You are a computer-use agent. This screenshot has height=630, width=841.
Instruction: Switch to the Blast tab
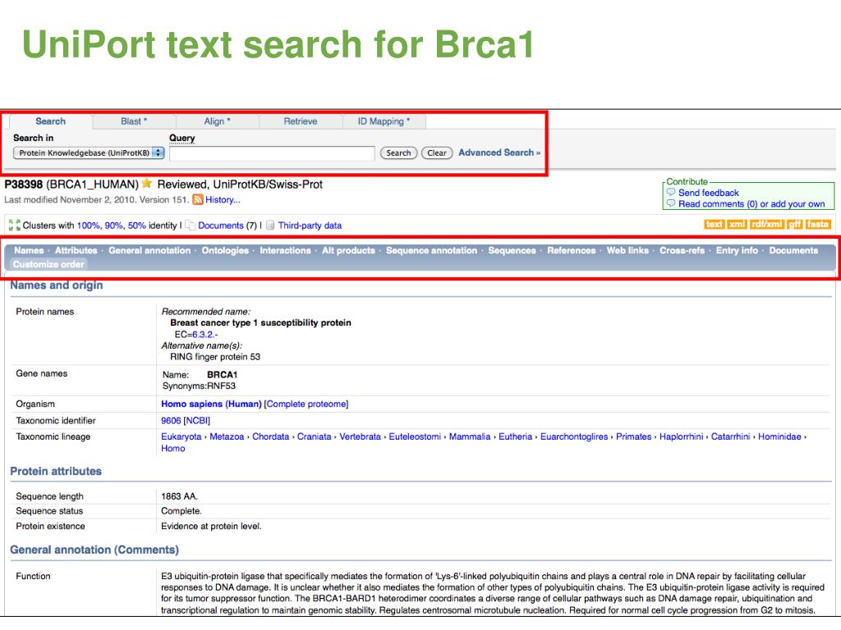pos(134,121)
